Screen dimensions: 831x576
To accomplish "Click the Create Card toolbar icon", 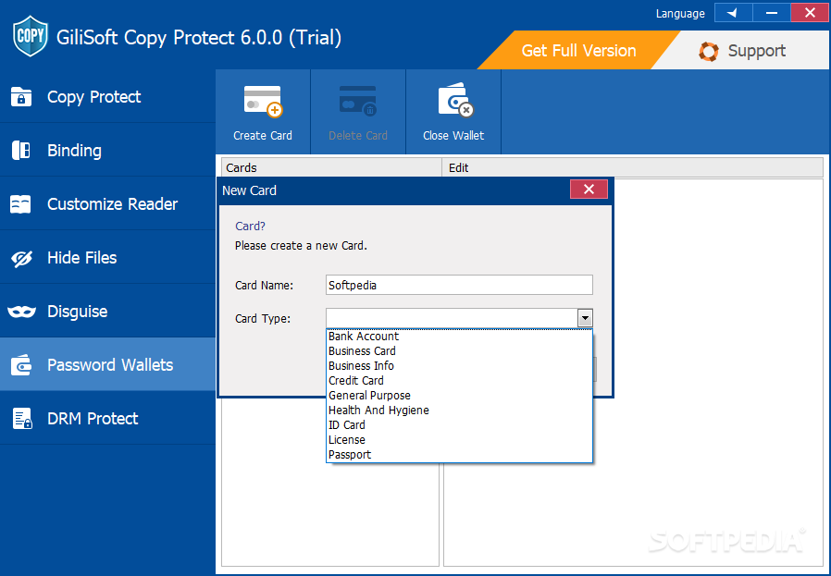I will 263,101.
